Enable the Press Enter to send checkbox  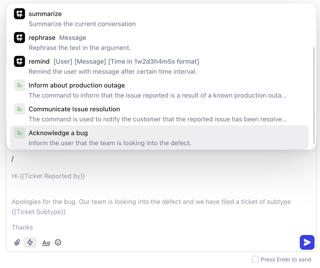tap(255, 259)
